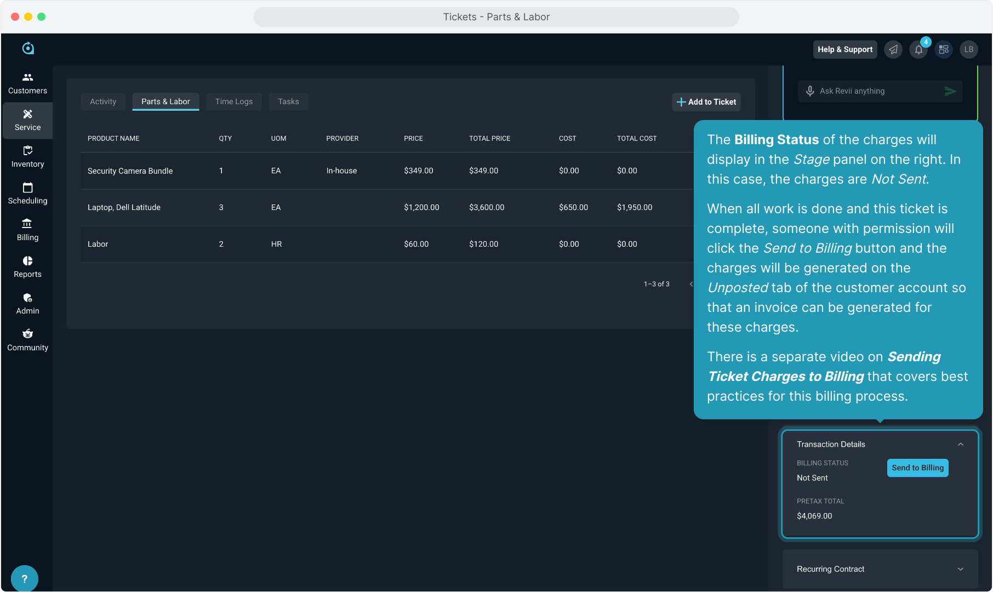Click the microphone icon in Revii input

click(x=810, y=91)
